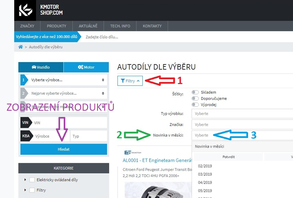Select month 03/2019 from list

[205, 174]
